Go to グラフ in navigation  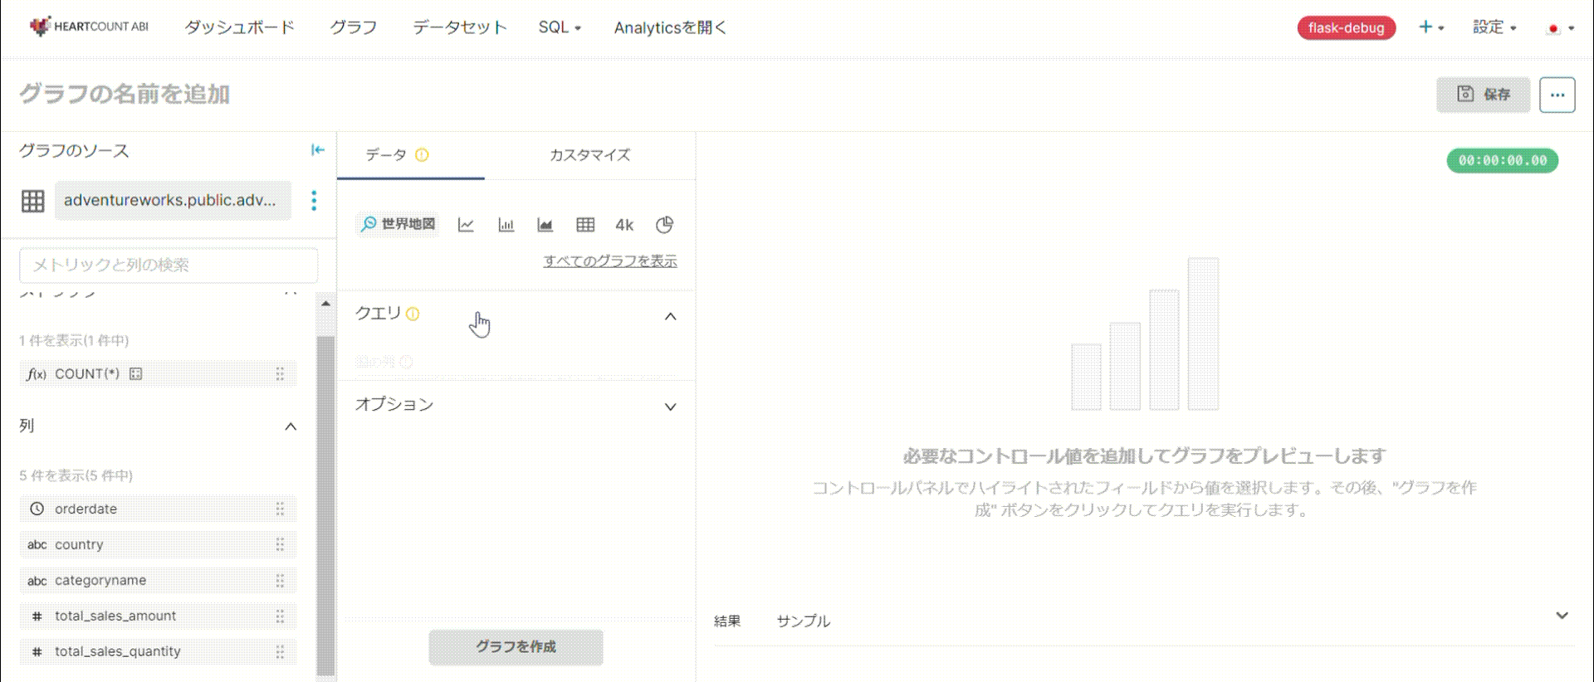pos(354,27)
